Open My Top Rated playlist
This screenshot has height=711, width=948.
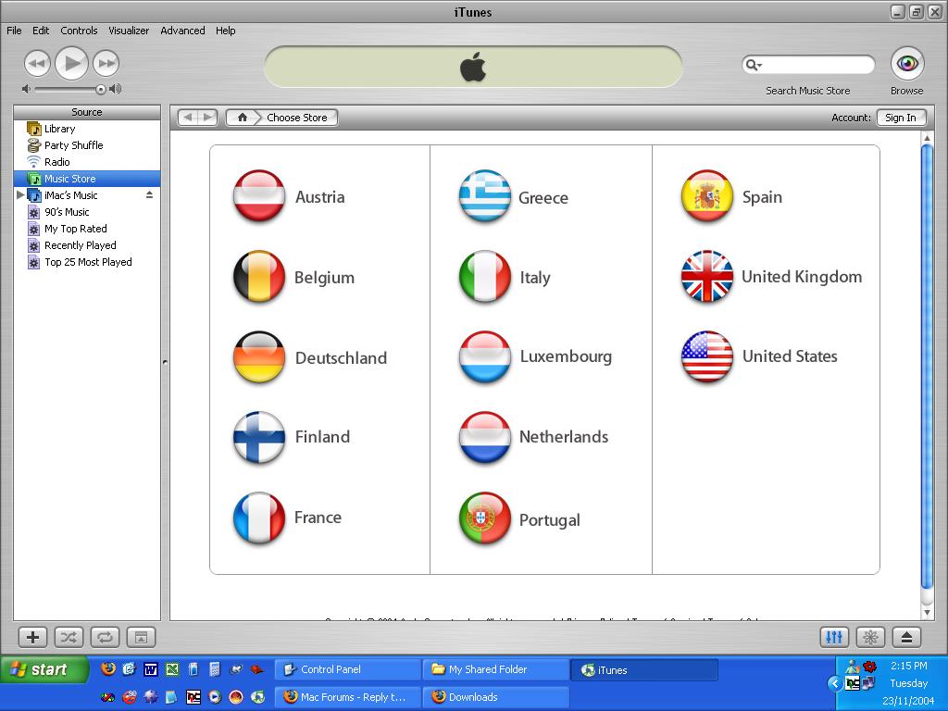tap(87, 229)
